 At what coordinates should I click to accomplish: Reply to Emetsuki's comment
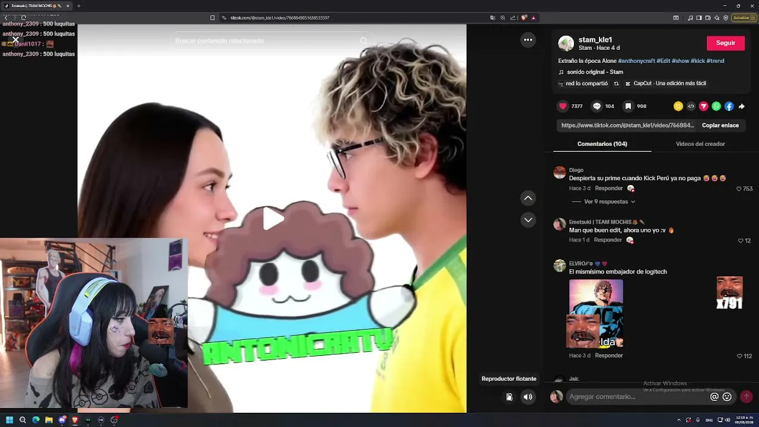coord(608,240)
